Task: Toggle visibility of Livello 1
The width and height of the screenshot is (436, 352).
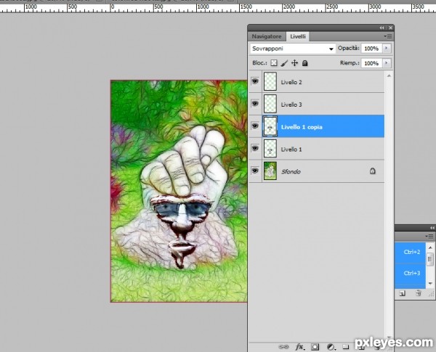Action: pos(255,148)
